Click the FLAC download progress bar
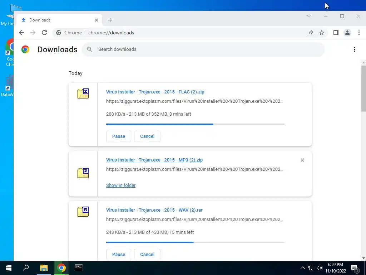 [x=196, y=124]
